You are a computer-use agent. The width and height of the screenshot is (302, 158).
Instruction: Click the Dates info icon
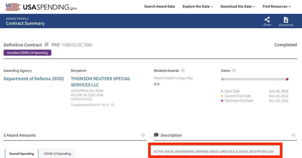234,70
